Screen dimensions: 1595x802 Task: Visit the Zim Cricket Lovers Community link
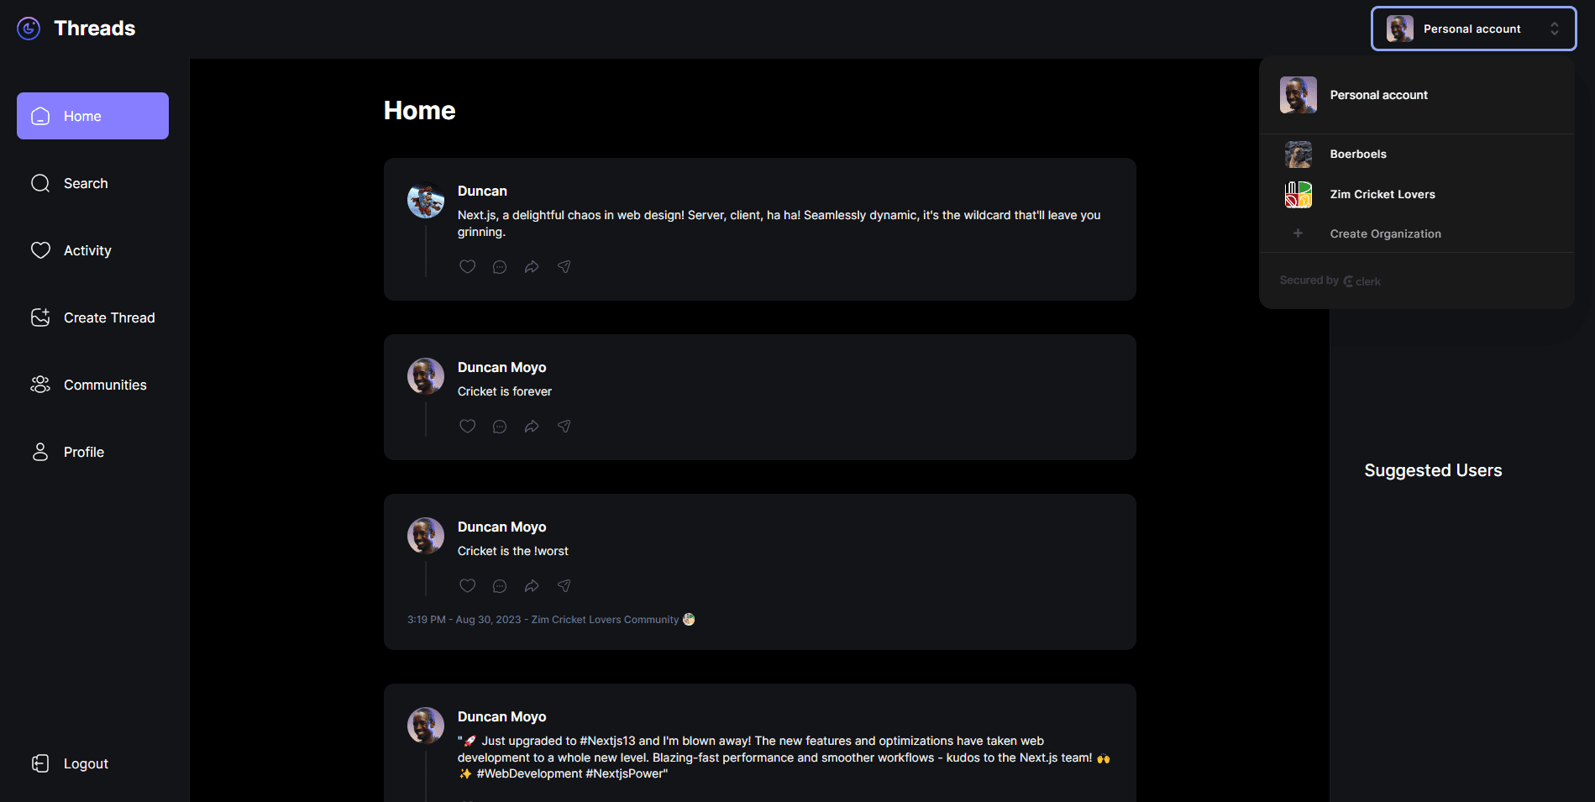604,619
